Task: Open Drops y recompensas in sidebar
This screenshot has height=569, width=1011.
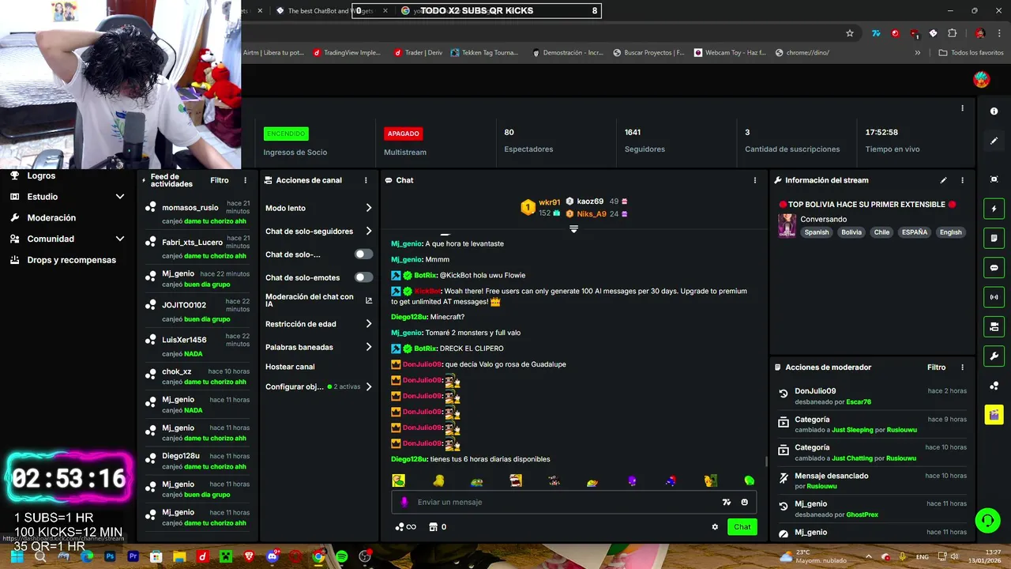Action: point(71,260)
